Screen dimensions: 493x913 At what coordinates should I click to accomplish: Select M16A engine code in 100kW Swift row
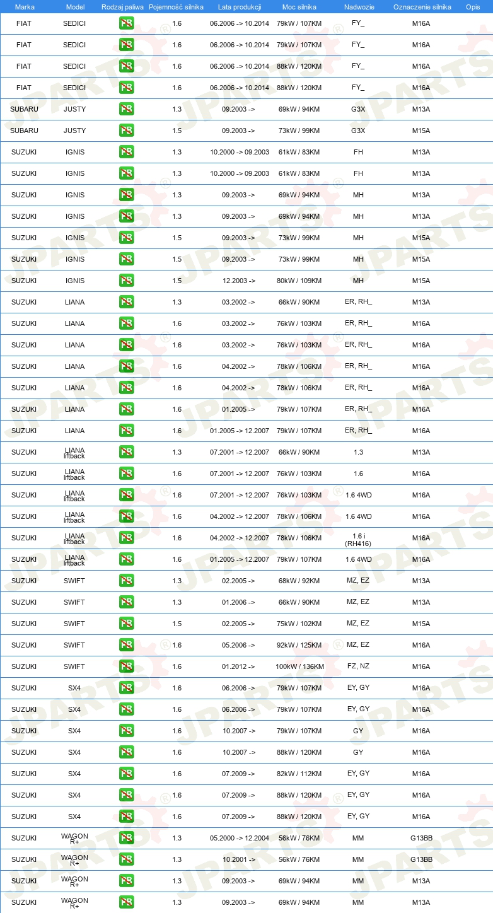point(421,666)
